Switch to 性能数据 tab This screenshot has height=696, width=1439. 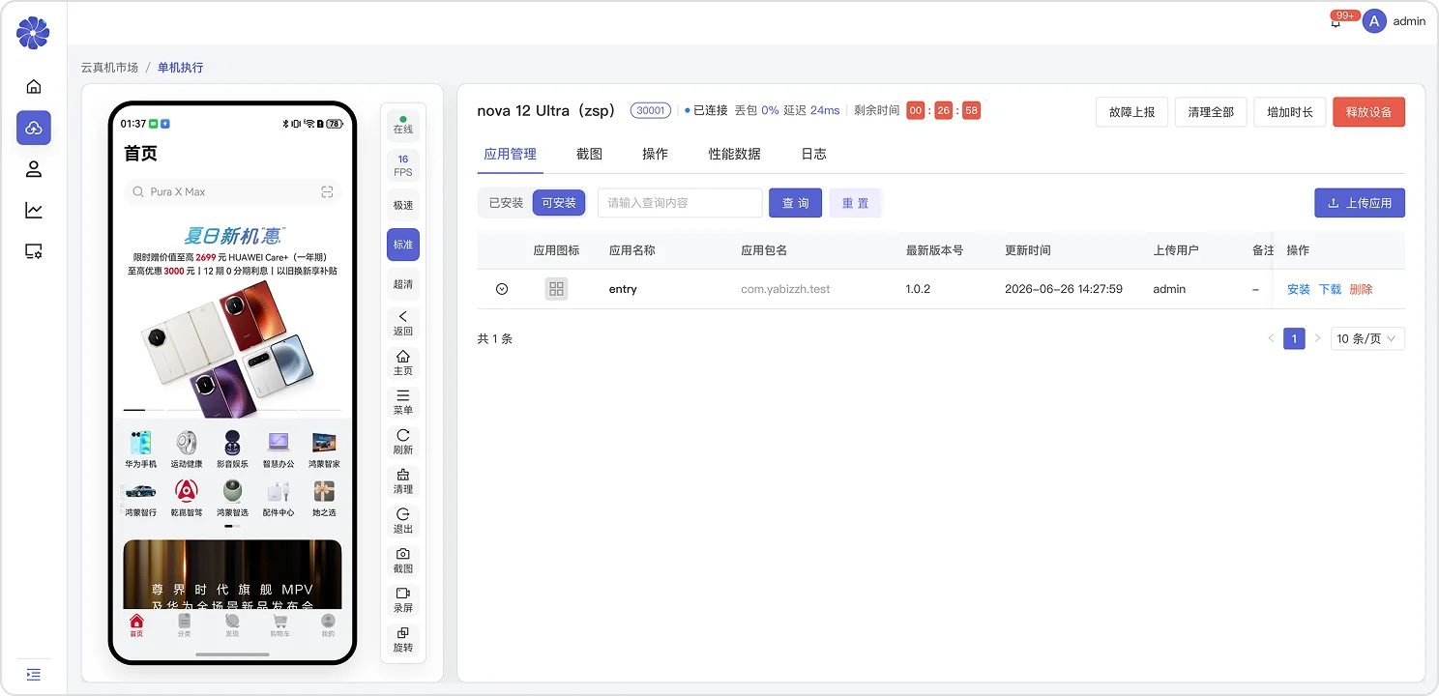[734, 154]
